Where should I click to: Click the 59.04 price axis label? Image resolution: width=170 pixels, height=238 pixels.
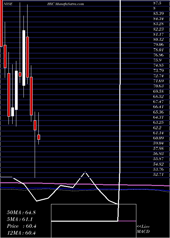(x=158, y=143)
